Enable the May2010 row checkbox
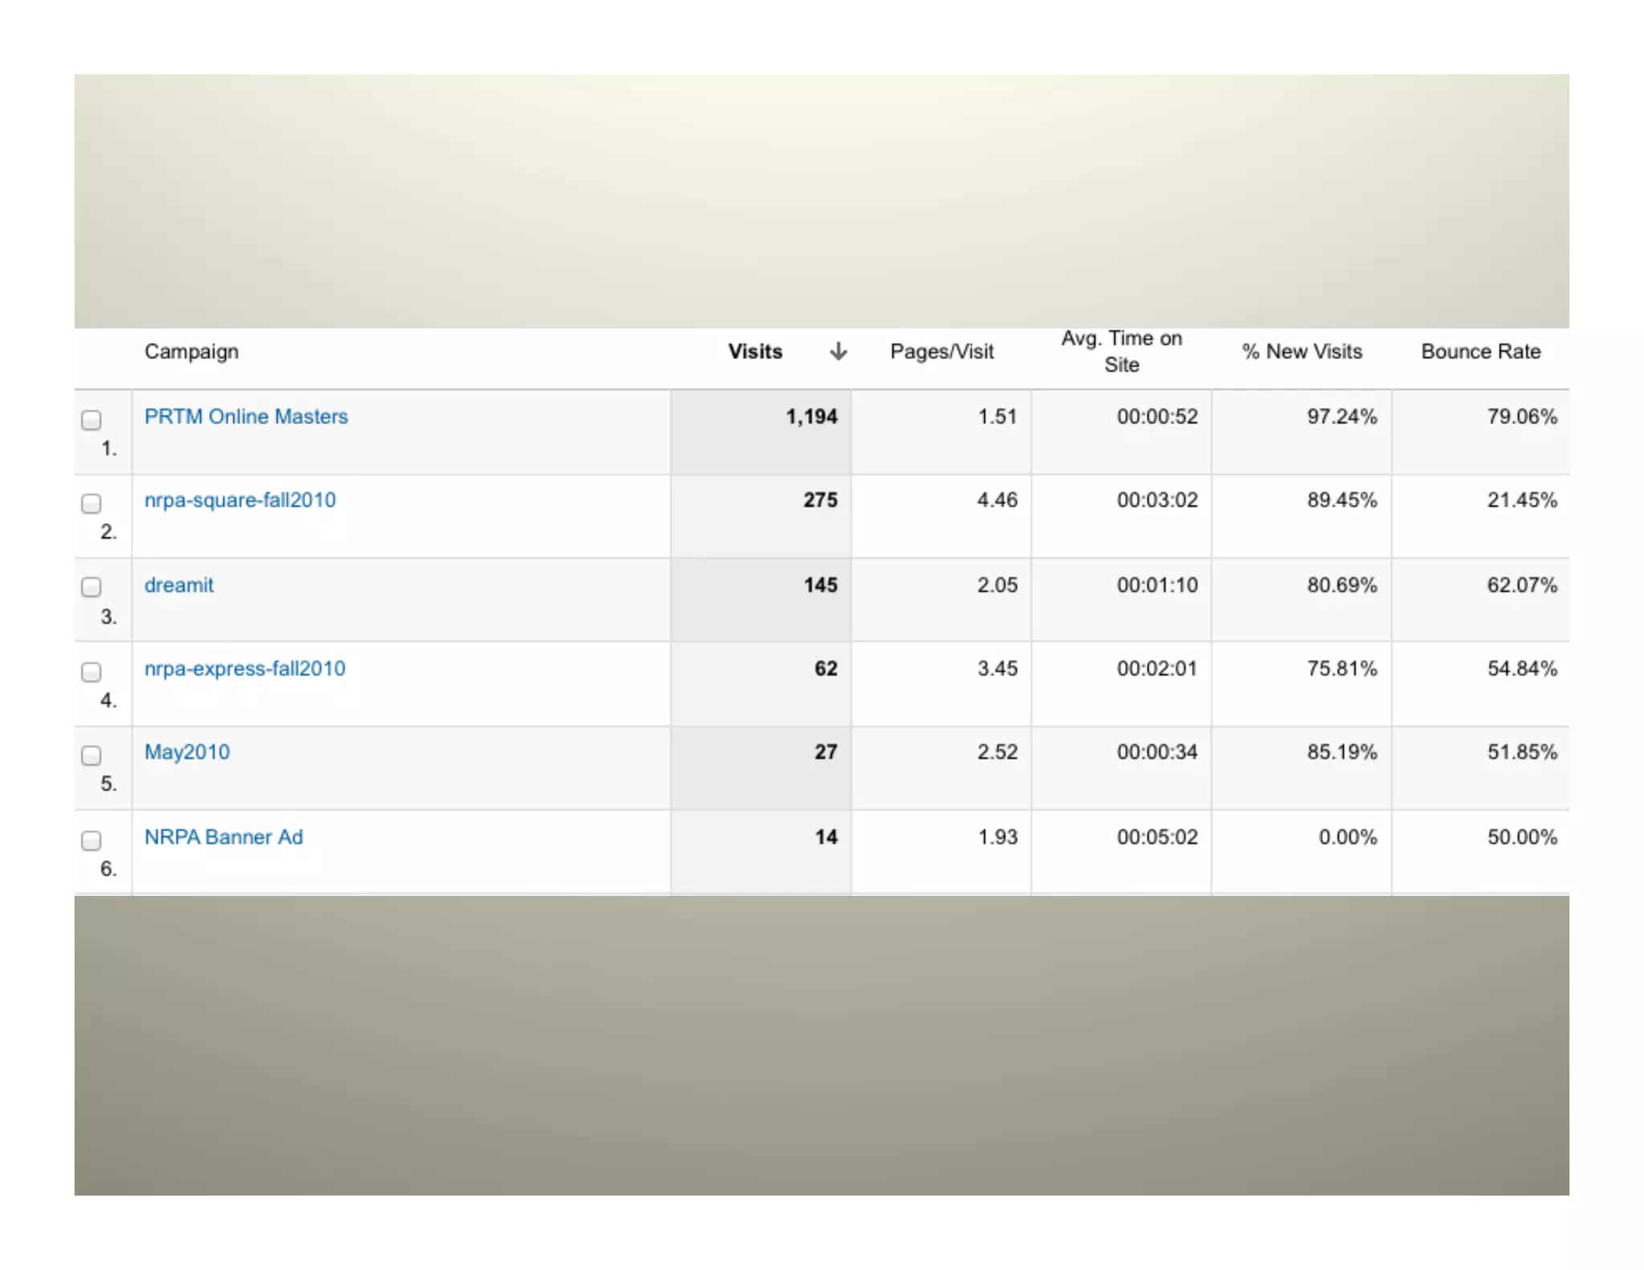Screen dimensions: 1644x1270 pyautogui.click(x=92, y=755)
